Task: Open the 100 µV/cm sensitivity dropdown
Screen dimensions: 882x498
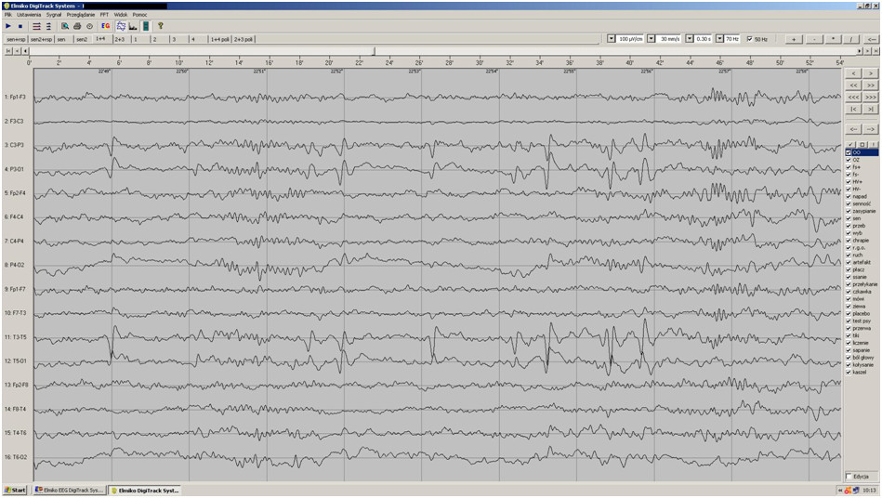Action: [612, 39]
